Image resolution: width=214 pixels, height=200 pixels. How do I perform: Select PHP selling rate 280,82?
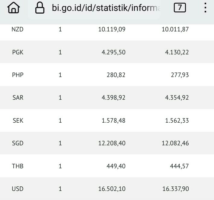pyautogui.click(x=115, y=75)
